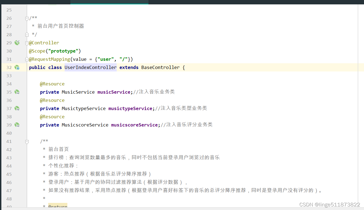The image size is (364, 210).
Task: Click the comment //注入音乐业务类
Action: coord(154,92)
